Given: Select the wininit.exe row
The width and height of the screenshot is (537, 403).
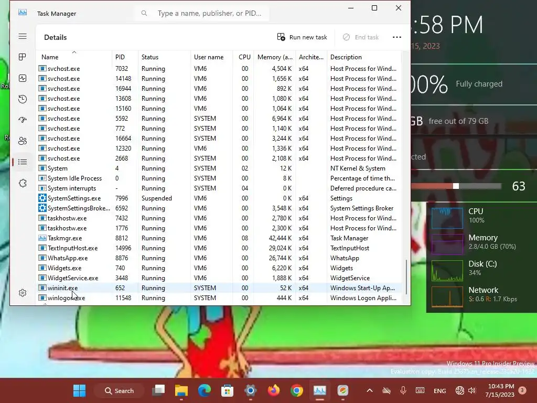Looking at the screenshot, I should [219, 288].
